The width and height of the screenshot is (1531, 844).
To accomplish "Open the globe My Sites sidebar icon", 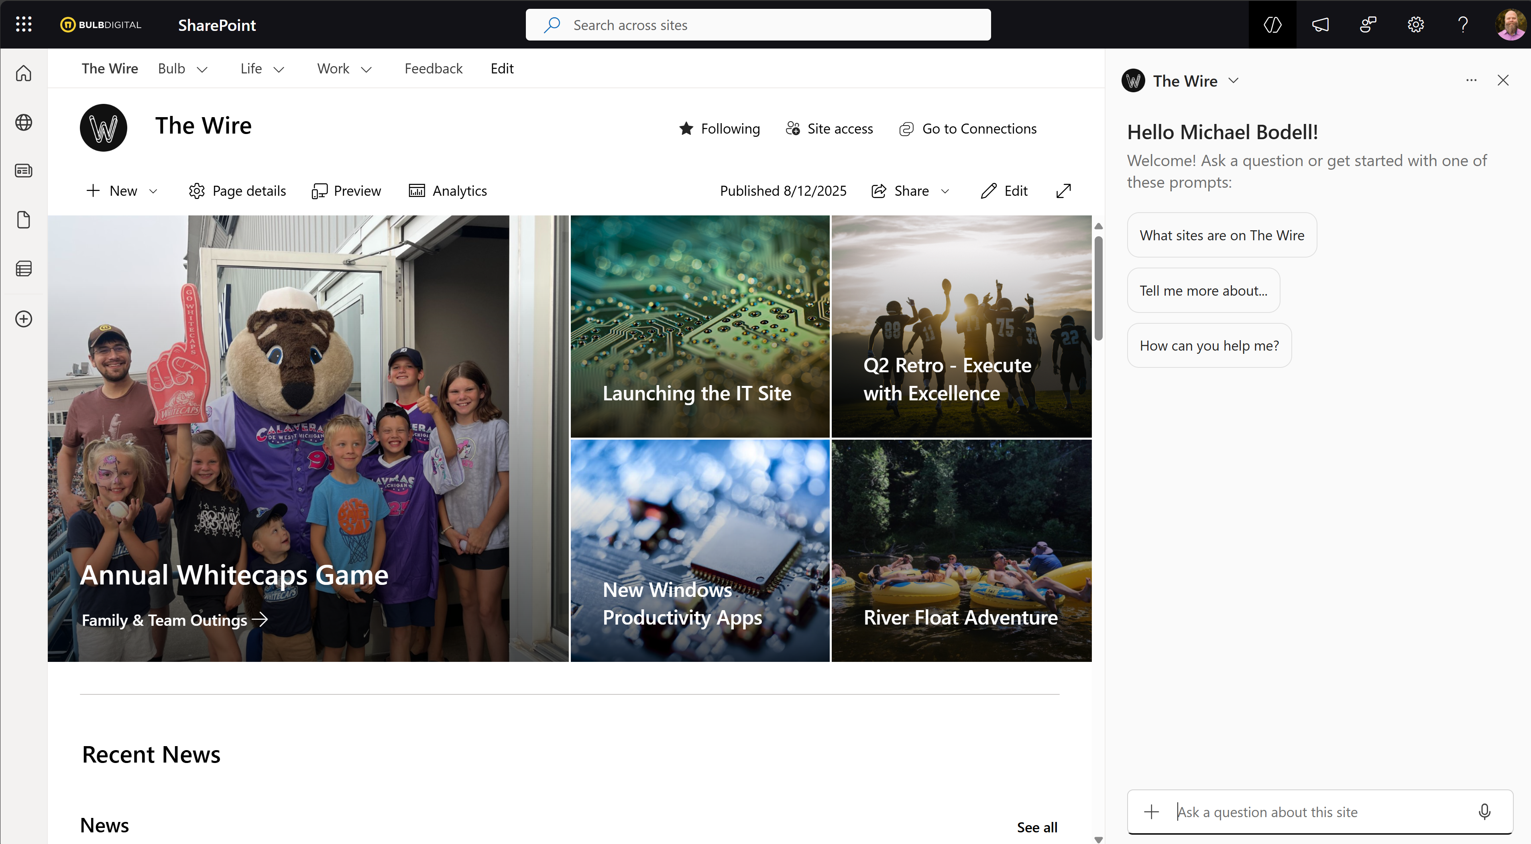I will click(24, 122).
